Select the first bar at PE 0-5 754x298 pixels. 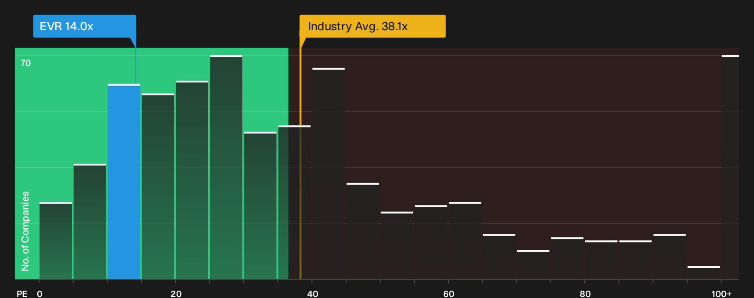click(56, 241)
